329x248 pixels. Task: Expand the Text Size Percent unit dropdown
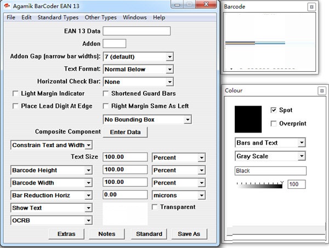click(x=201, y=158)
